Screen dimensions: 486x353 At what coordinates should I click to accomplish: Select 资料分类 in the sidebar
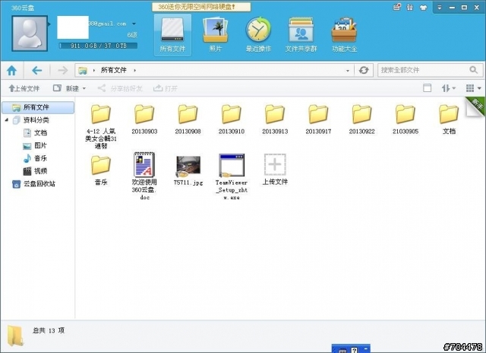[31, 120]
